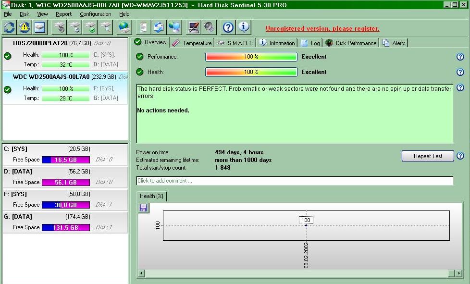Switch to the Temperature tab
The width and height of the screenshot is (470, 284).
[x=192, y=43]
